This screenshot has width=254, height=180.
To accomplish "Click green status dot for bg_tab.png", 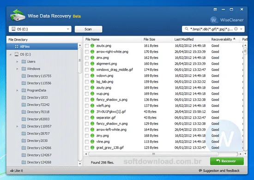I will (92, 82).
